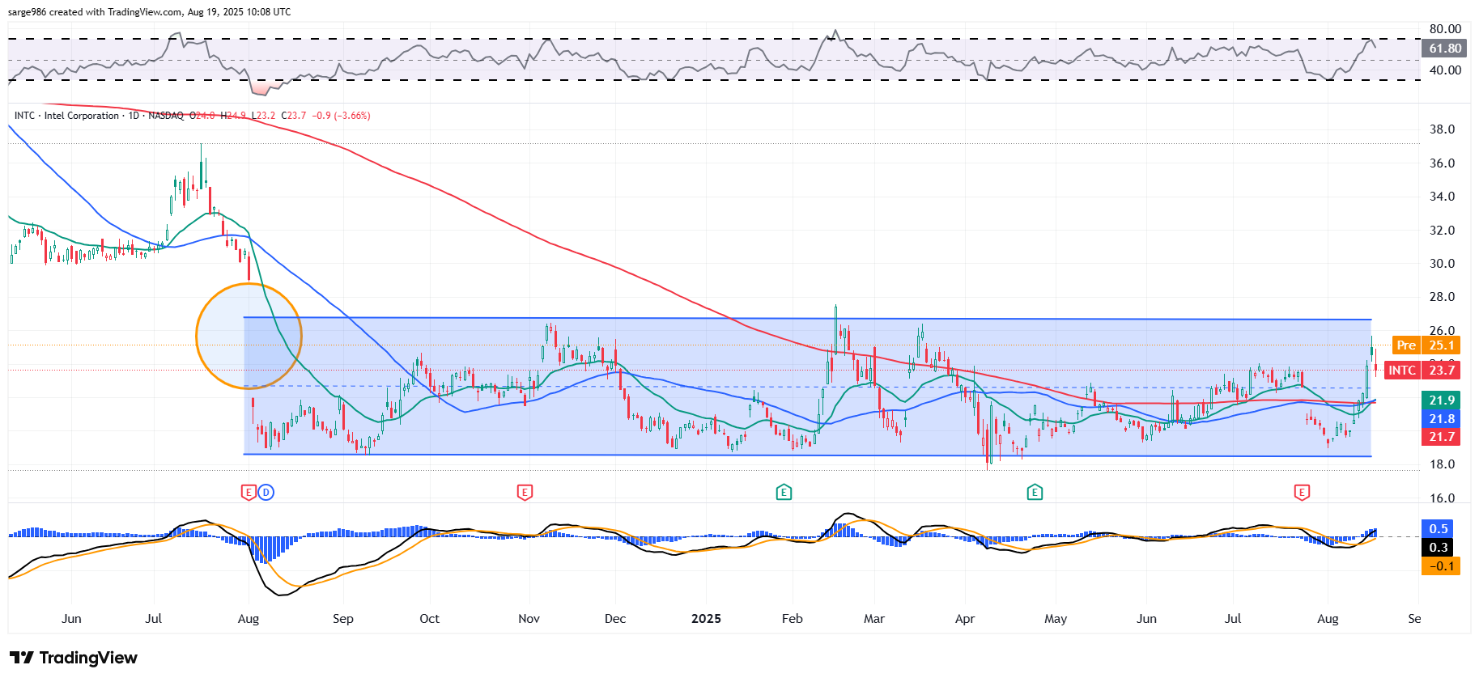The width and height of the screenshot is (1479, 682).
Task: Select the RSI value label 61.80
Action: click(x=1444, y=49)
